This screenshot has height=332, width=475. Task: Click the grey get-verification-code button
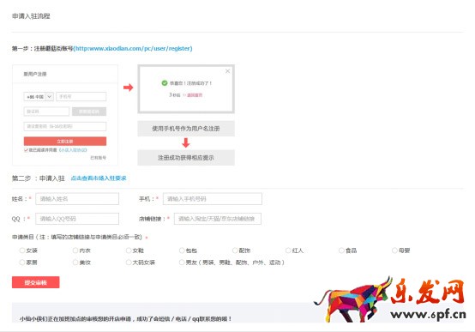[x=89, y=112]
